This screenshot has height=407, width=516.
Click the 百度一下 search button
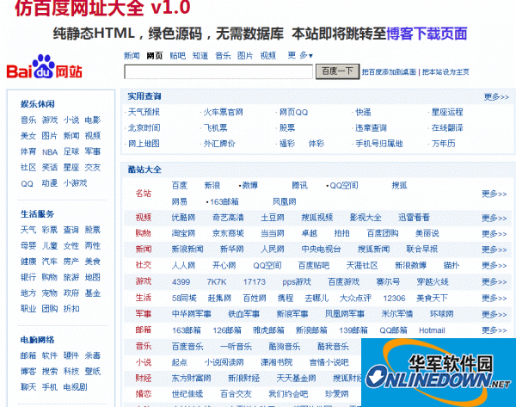click(337, 71)
